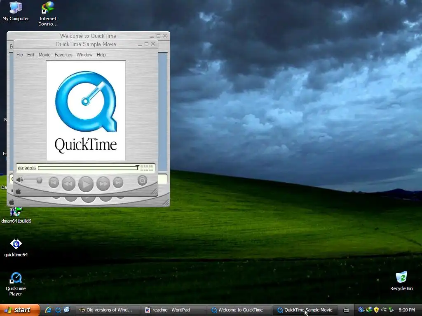422x316 pixels.
Task: Jump to the start of Sample Movie
Action: click(x=54, y=182)
